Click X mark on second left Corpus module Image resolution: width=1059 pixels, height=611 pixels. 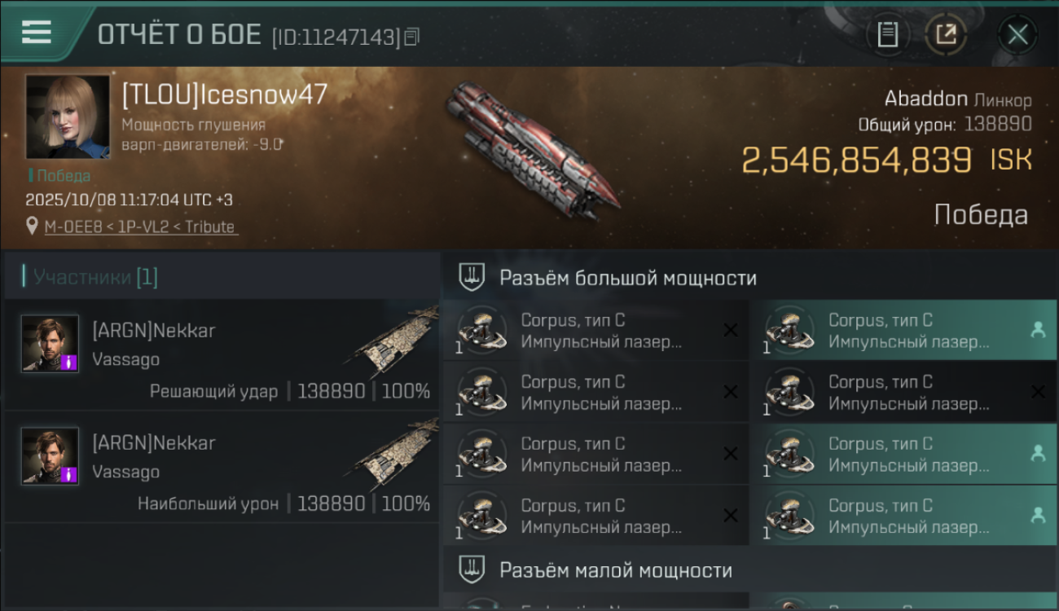[x=731, y=392]
